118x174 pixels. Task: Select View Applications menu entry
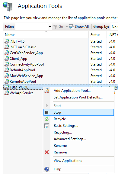(x=79, y=161)
